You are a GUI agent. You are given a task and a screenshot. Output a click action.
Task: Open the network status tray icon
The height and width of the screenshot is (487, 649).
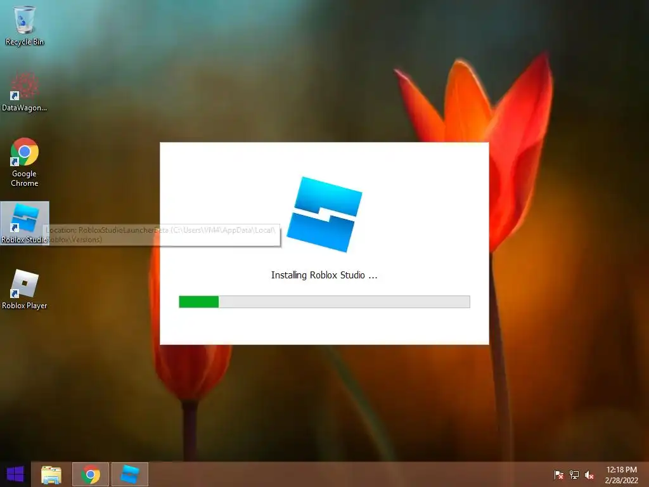[x=574, y=474]
